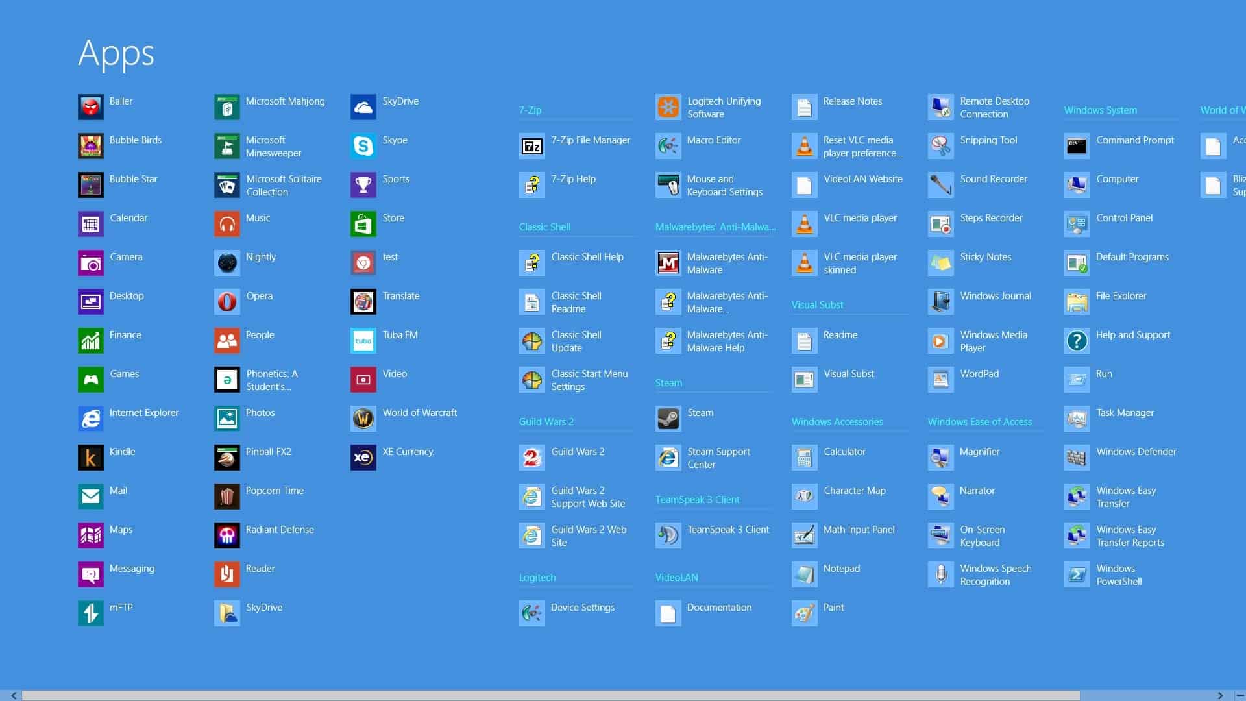1246x701 pixels.
Task: Open Microsoft Mahjong icon
Action: (x=227, y=107)
